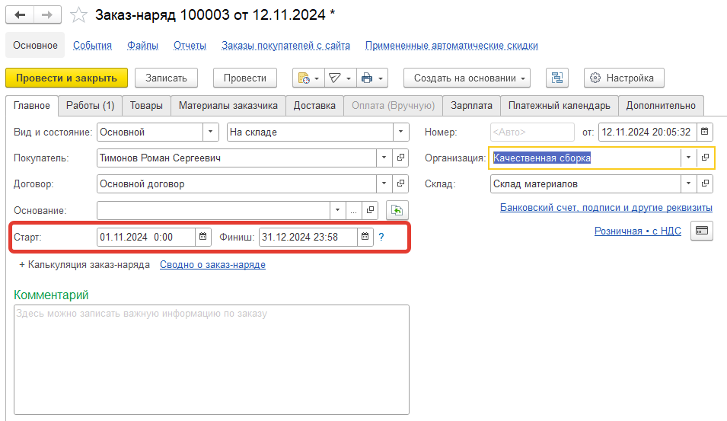This screenshot has height=421, width=727.
Task: Open the document with clock icon menu
Action: pos(308,78)
